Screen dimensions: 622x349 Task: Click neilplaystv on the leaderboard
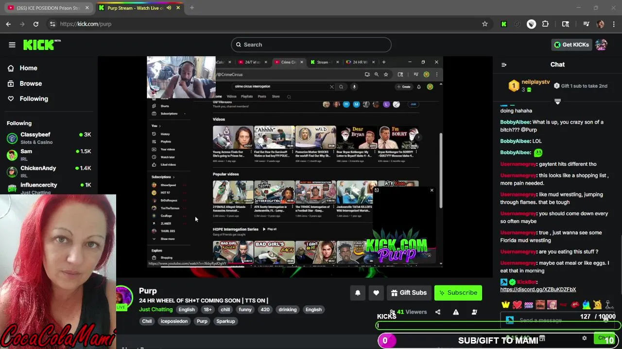[x=536, y=82]
